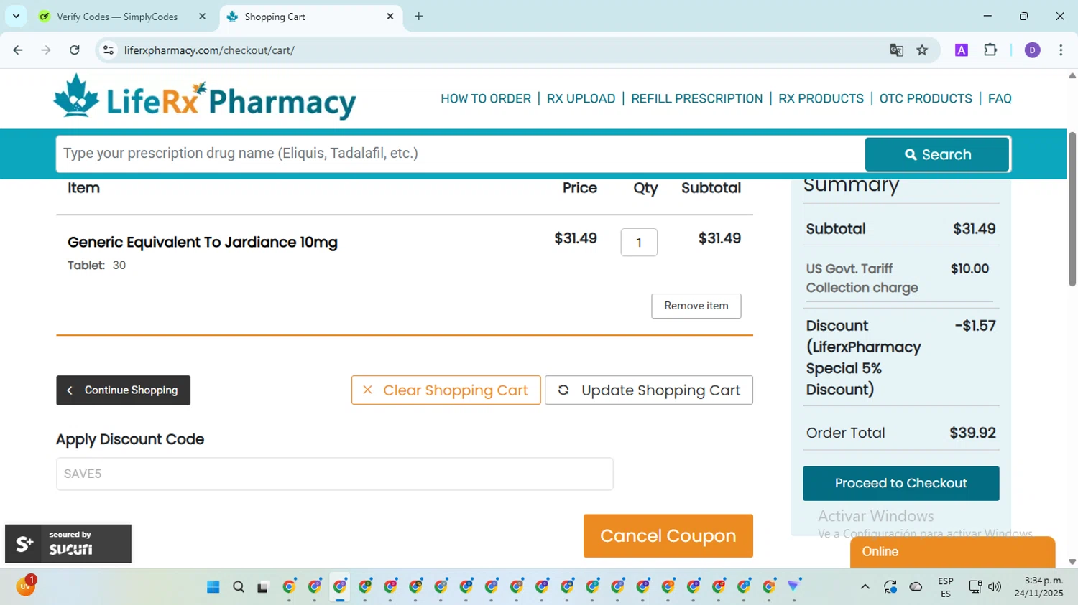
Task: Open the ESP ES language indicator
Action: click(x=946, y=587)
